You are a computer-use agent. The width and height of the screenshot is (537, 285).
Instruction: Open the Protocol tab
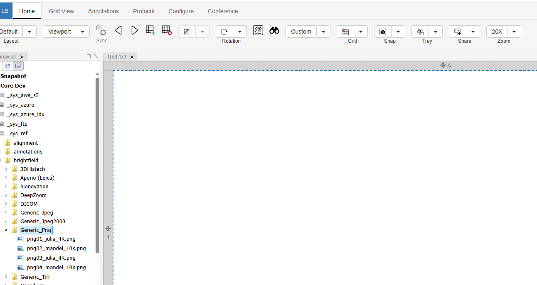coord(143,11)
